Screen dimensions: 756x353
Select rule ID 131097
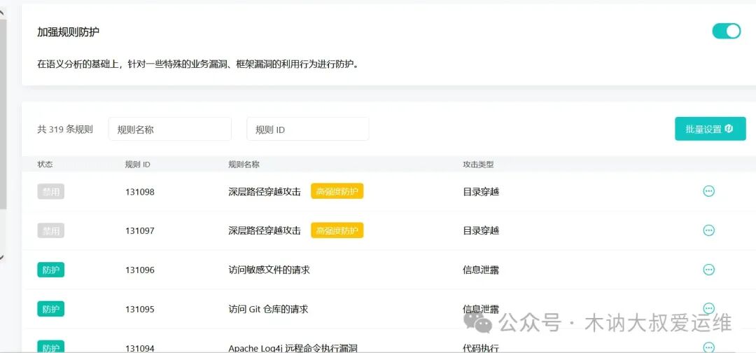pyautogui.click(x=140, y=231)
